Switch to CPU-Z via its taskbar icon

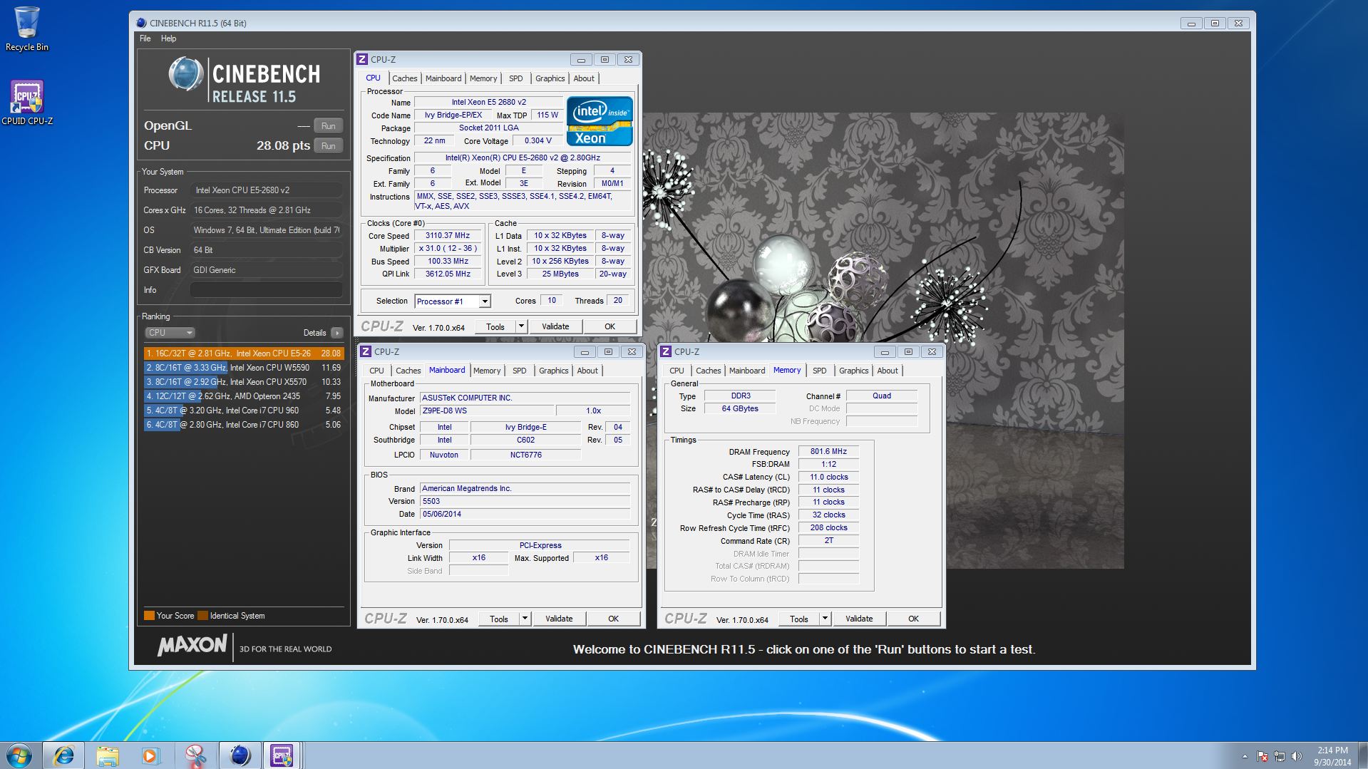(x=282, y=755)
